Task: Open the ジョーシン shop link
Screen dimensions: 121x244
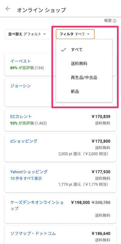Action: click(20, 86)
